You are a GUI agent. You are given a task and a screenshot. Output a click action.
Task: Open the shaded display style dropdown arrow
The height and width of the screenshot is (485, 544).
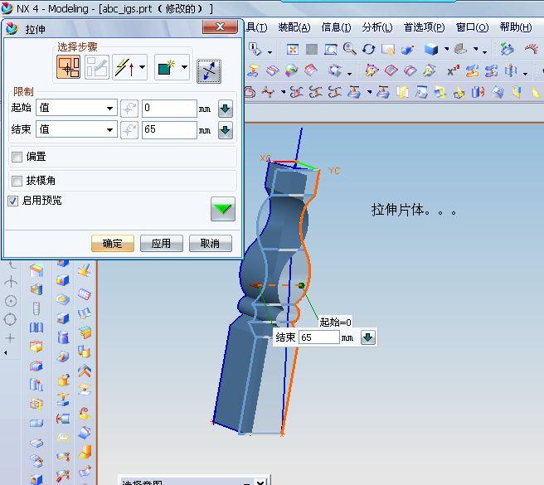(446, 49)
